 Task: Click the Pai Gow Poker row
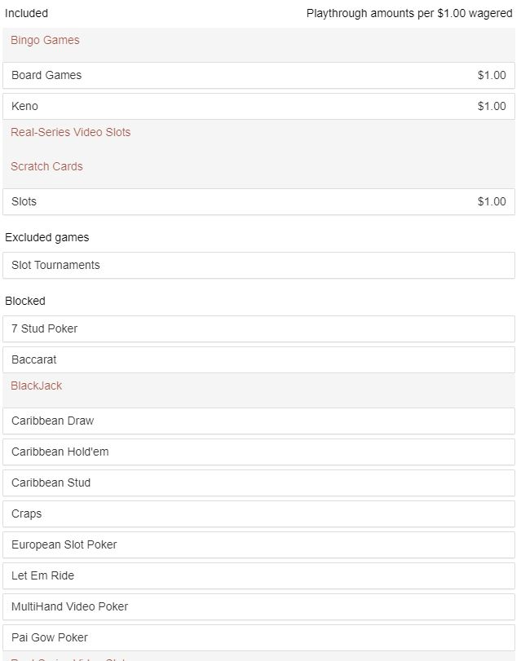(x=258, y=638)
